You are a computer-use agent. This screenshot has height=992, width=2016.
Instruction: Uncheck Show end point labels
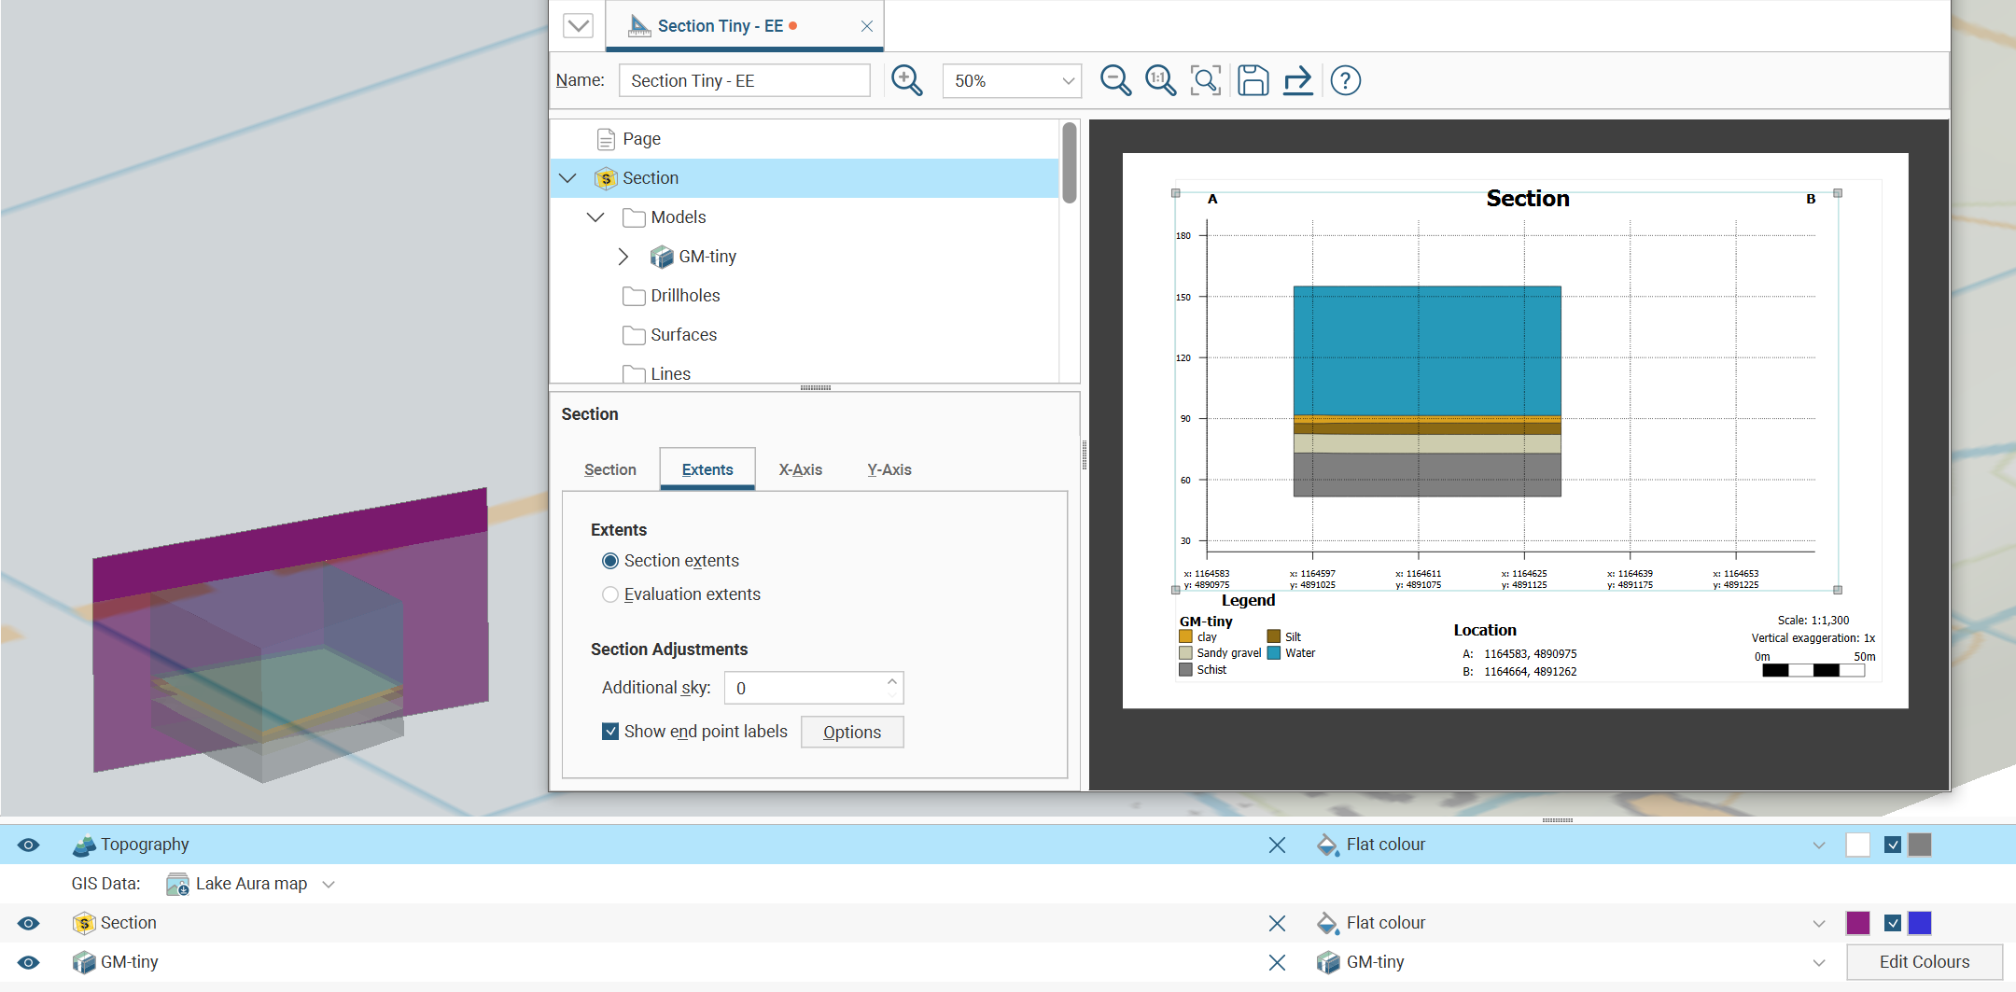(610, 732)
